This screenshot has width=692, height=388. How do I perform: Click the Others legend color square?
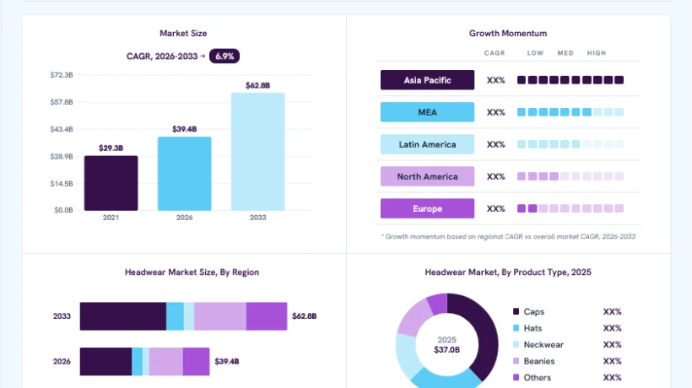pyautogui.click(x=516, y=377)
